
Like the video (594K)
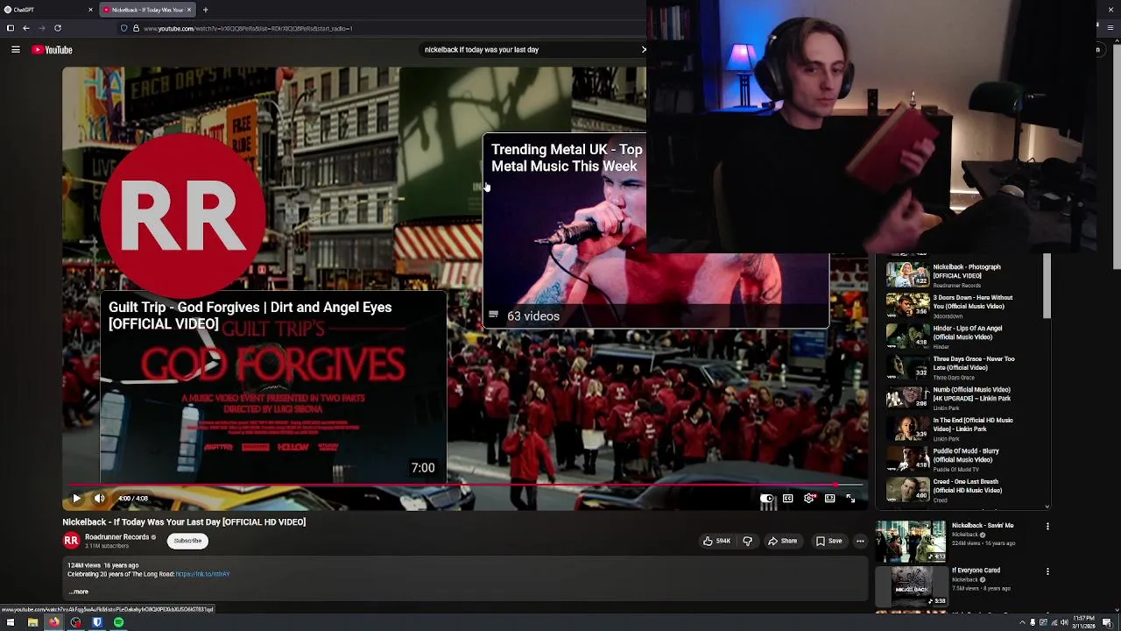click(717, 541)
